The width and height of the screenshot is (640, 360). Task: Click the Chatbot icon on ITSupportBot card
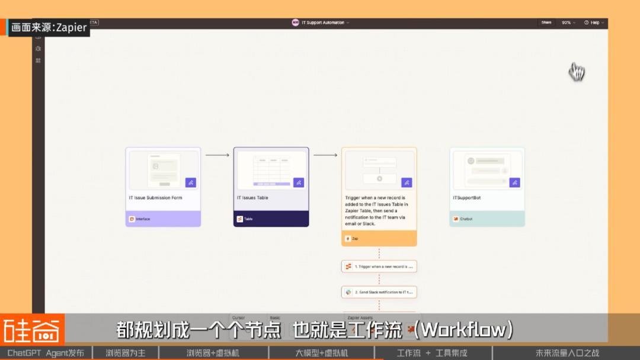coord(456,219)
